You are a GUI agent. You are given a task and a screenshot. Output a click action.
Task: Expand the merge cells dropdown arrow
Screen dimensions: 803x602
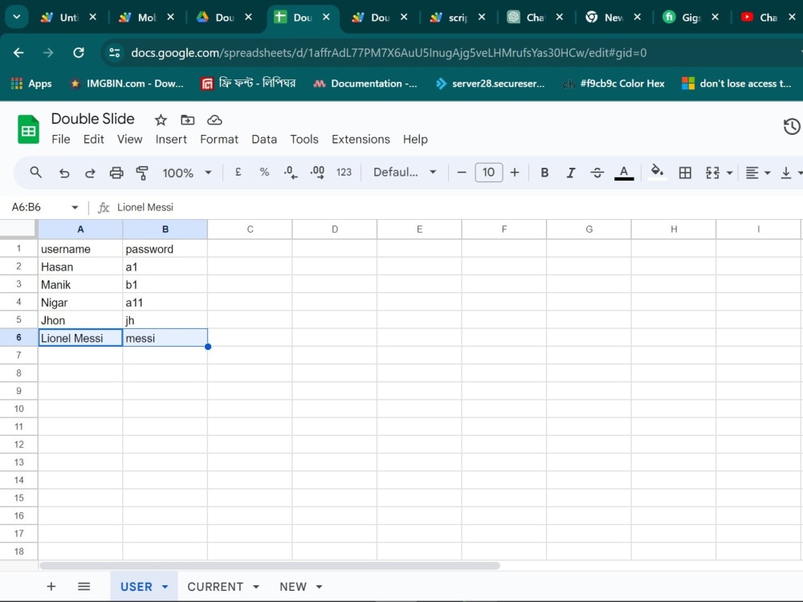click(729, 173)
